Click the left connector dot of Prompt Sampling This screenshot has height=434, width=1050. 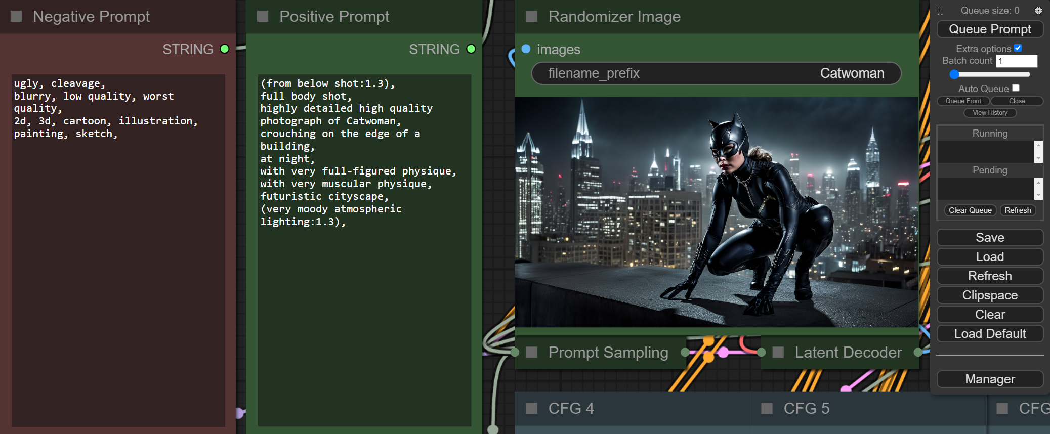click(515, 353)
